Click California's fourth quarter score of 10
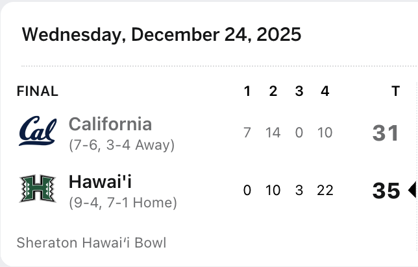Screen dimensions: 418x267 [325, 133]
